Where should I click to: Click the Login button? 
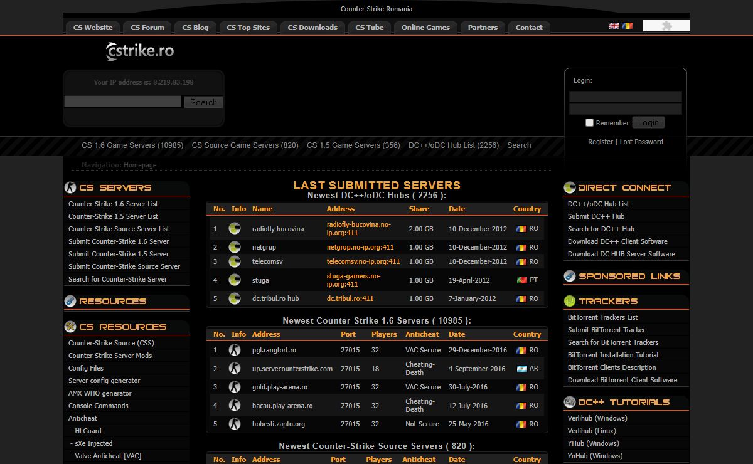click(648, 123)
